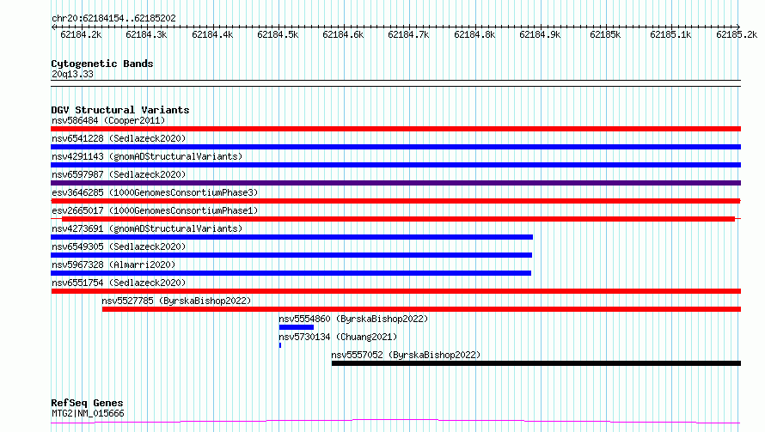Image resolution: width=765 pixels, height=432 pixels.
Task: Open nsv4291143 (gnomADStructuralVariants) label
Action: [147, 156]
